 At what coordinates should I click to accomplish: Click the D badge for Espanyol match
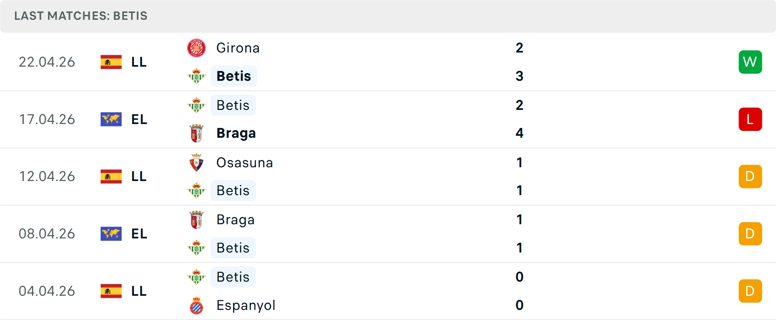(x=750, y=291)
